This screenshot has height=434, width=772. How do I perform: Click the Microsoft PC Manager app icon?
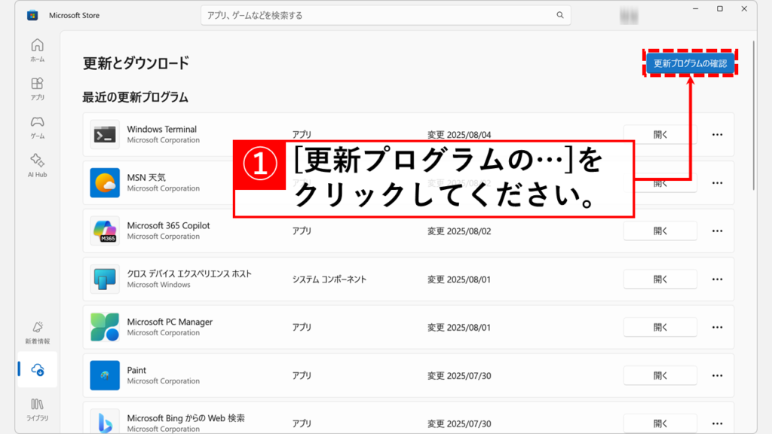click(105, 327)
